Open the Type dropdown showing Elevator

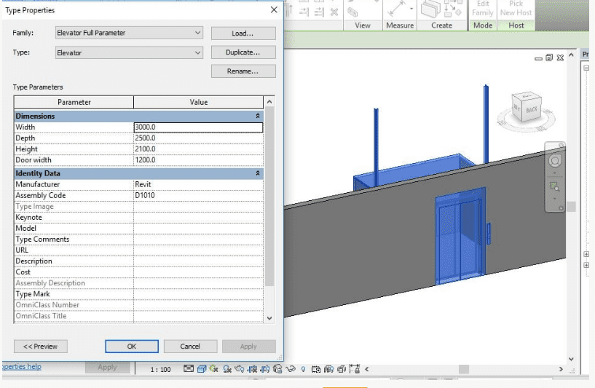(x=129, y=52)
